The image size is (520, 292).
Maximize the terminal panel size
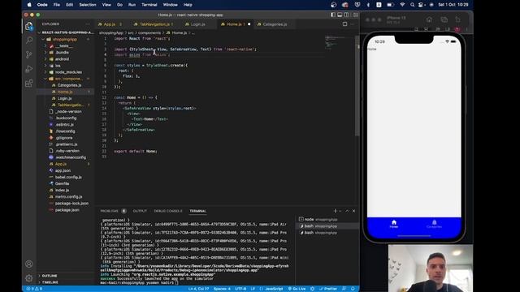point(347,211)
